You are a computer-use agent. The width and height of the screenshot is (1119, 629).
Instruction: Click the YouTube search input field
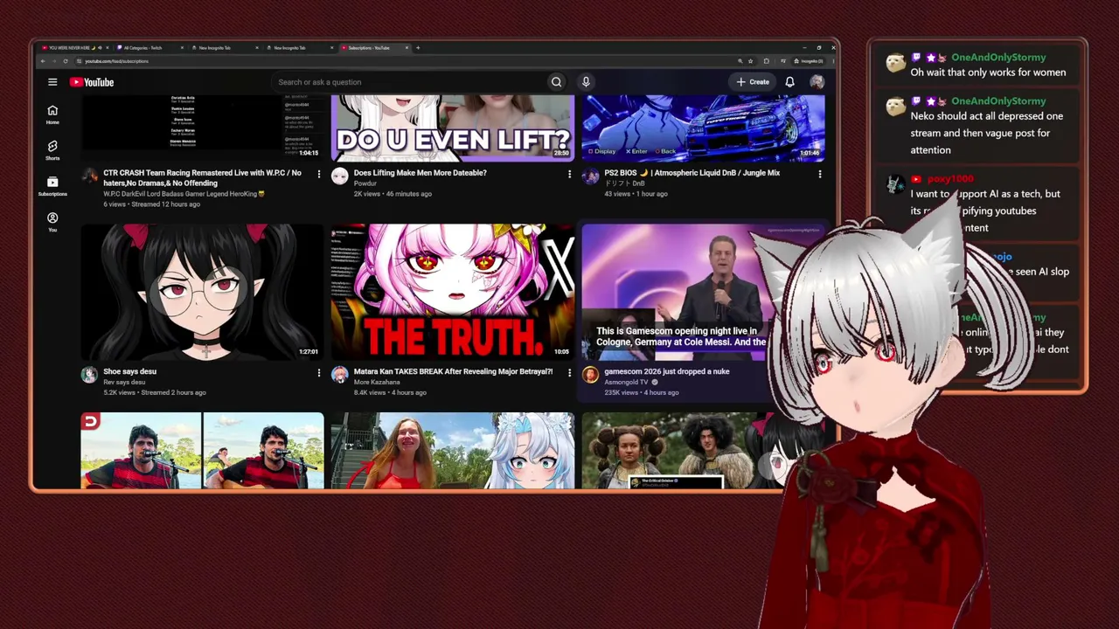coord(411,82)
